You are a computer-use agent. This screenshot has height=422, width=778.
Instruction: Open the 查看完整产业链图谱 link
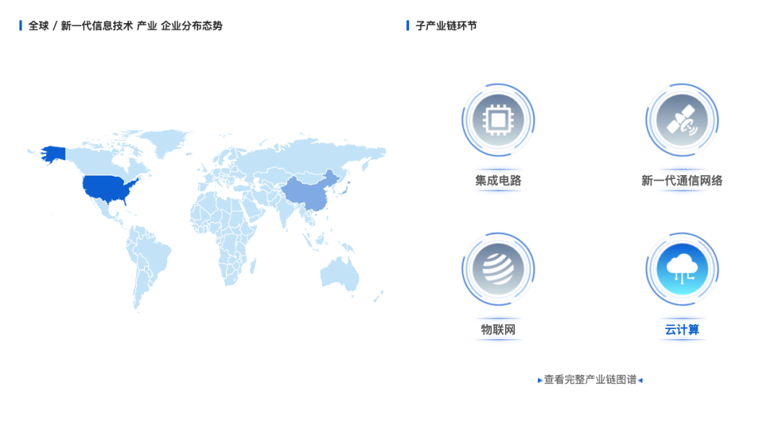coord(590,380)
